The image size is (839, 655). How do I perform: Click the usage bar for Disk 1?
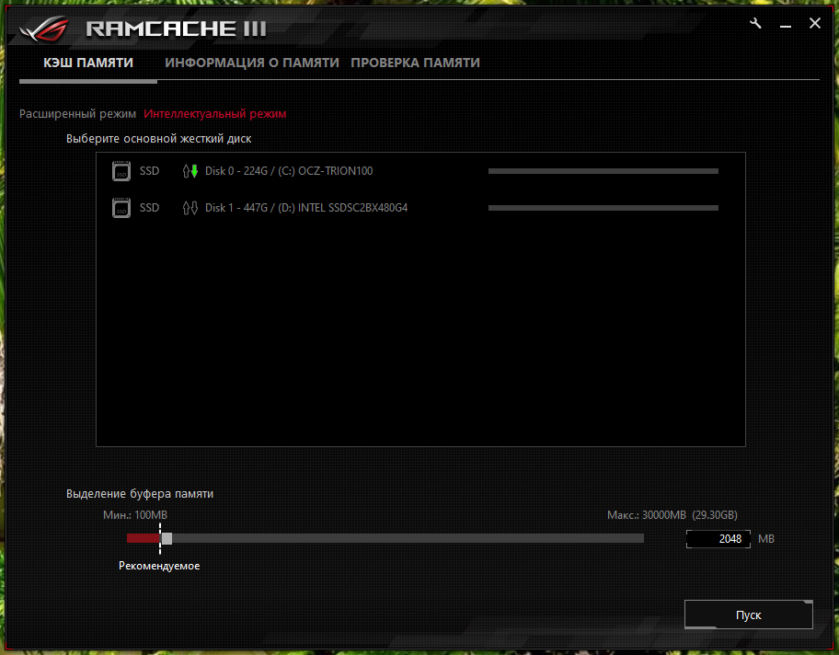point(603,208)
